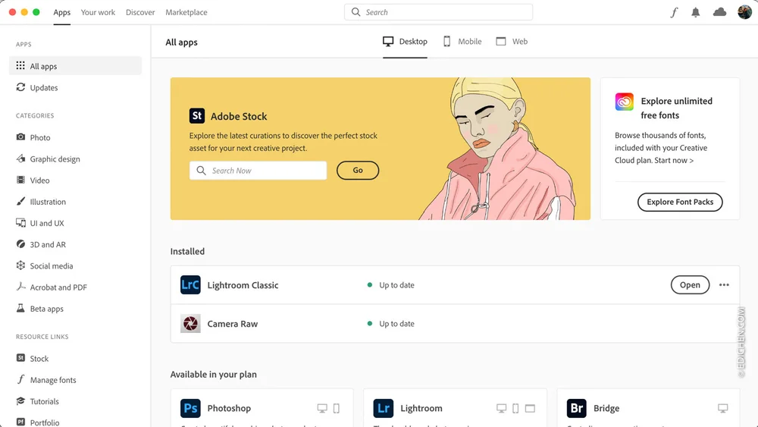Click the Photoshop card title
The height and width of the screenshot is (427, 758).
click(x=229, y=408)
